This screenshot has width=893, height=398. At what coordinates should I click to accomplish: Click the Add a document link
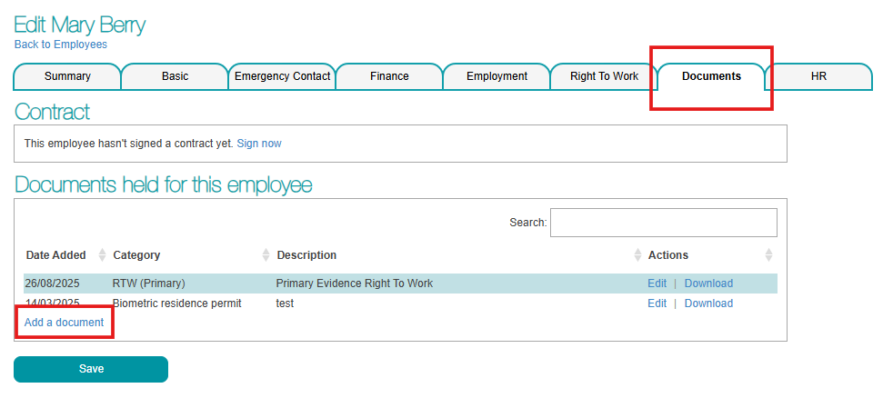[x=64, y=323]
